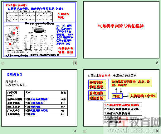Click the blue heading '【明考向】' on slide 3

click(x=15, y=75)
